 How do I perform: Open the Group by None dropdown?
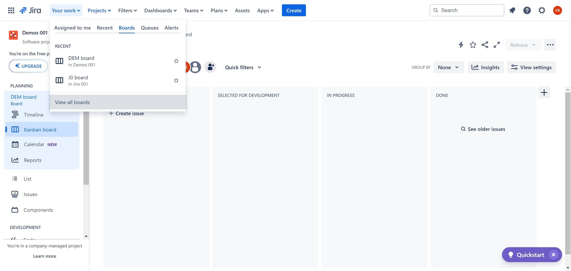click(448, 67)
